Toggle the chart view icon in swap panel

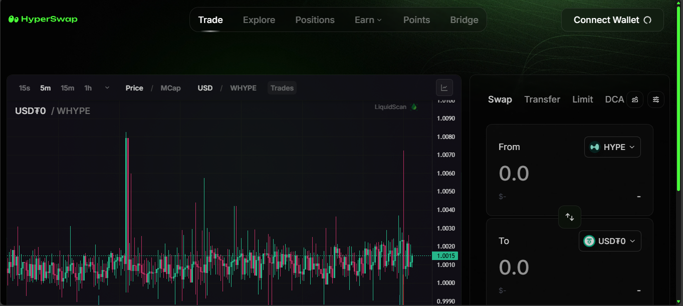(635, 99)
